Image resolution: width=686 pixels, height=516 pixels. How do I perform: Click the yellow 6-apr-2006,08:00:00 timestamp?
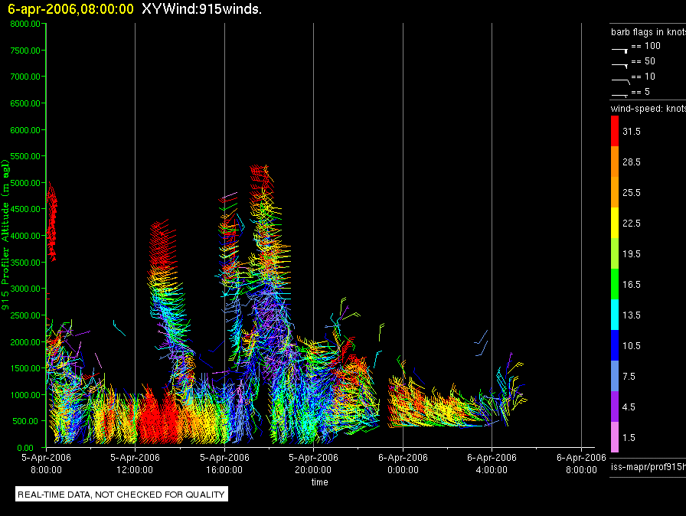point(70,9)
